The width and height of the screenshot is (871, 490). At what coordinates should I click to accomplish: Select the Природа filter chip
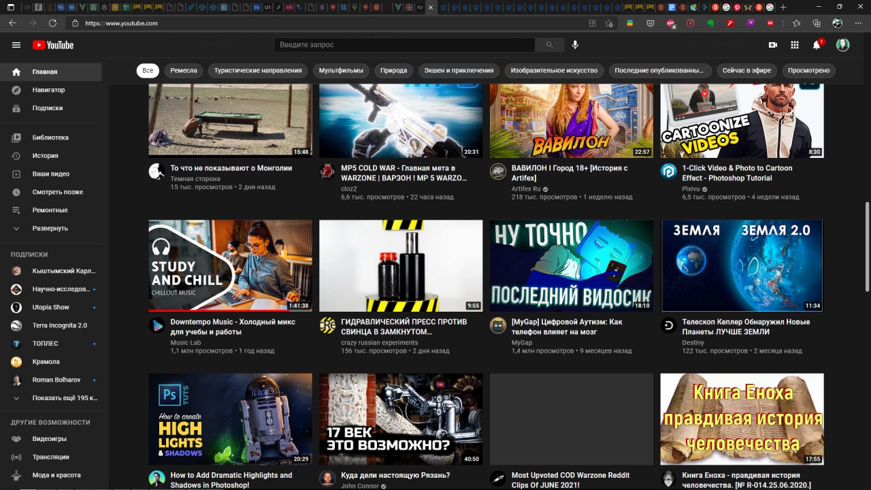tap(394, 71)
